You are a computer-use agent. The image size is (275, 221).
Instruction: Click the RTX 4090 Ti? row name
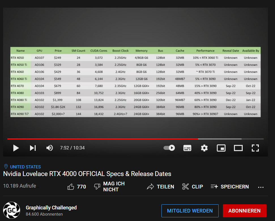point(20,114)
